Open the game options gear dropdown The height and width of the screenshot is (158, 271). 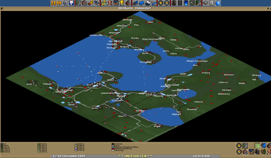[65, 3]
